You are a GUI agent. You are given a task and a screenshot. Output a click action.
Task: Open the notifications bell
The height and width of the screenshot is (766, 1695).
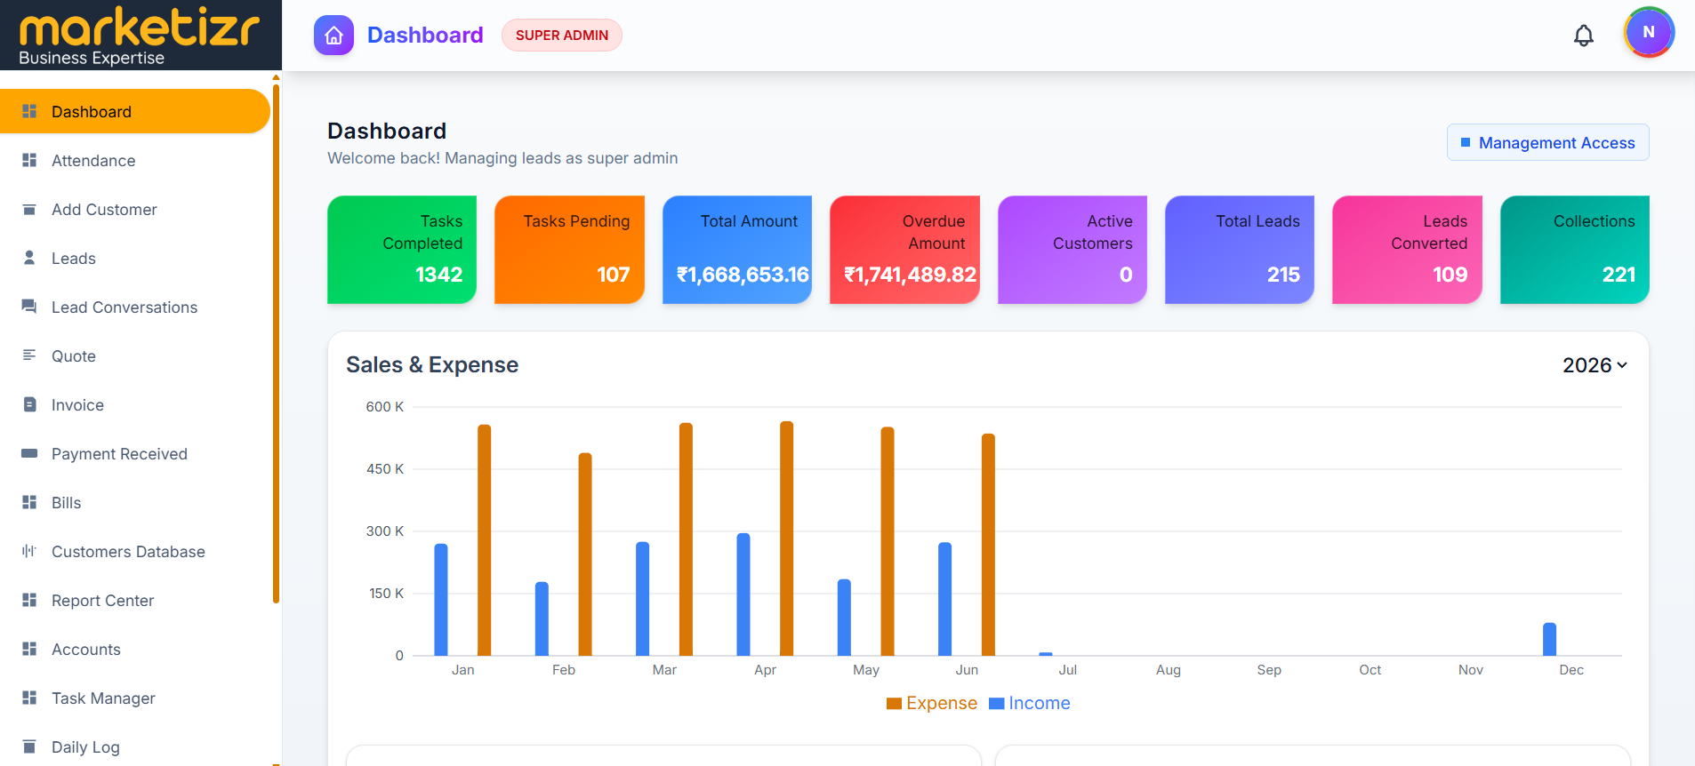point(1584,36)
